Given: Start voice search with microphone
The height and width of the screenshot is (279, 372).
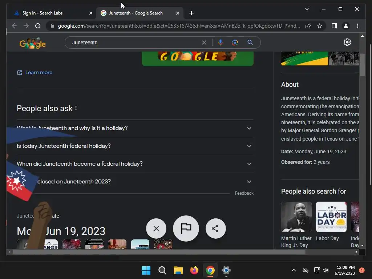Looking at the screenshot, I should point(220,43).
